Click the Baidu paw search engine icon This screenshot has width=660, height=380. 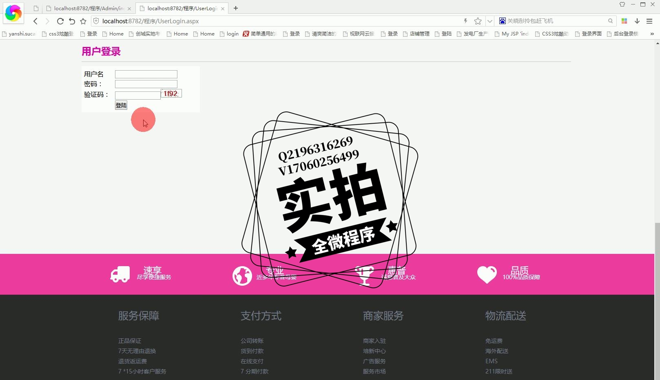[x=502, y=21]
